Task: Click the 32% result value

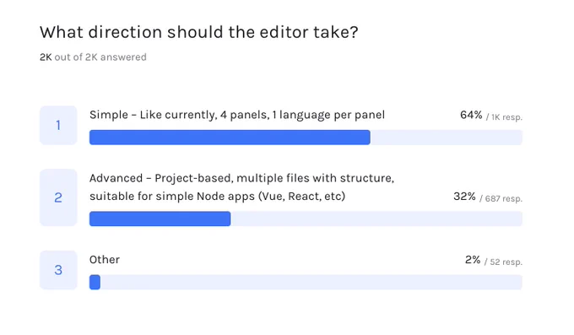Action: tap(464, 197)
